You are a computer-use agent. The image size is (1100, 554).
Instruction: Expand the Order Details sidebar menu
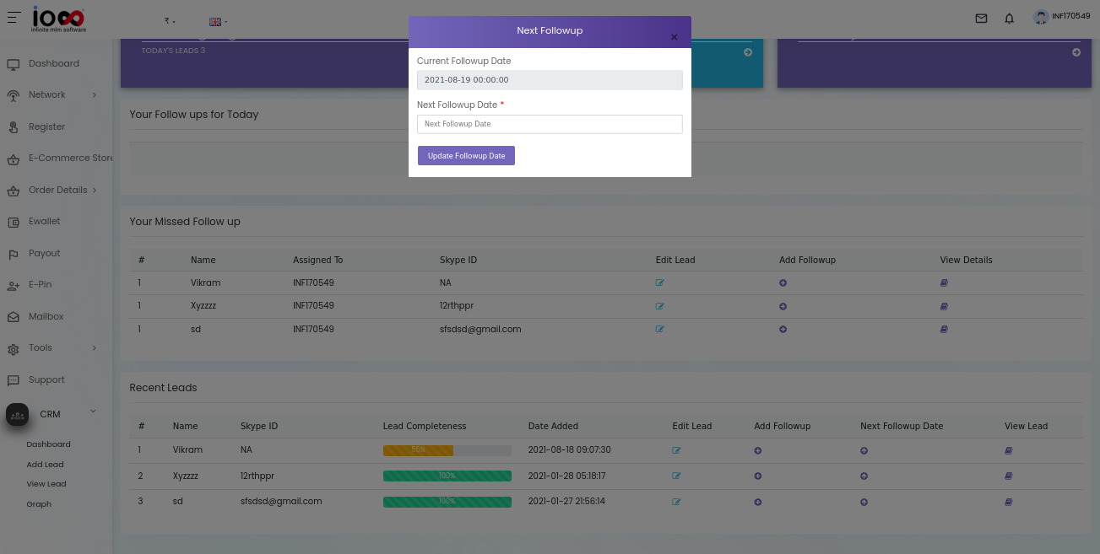click(x=52, y=191)
